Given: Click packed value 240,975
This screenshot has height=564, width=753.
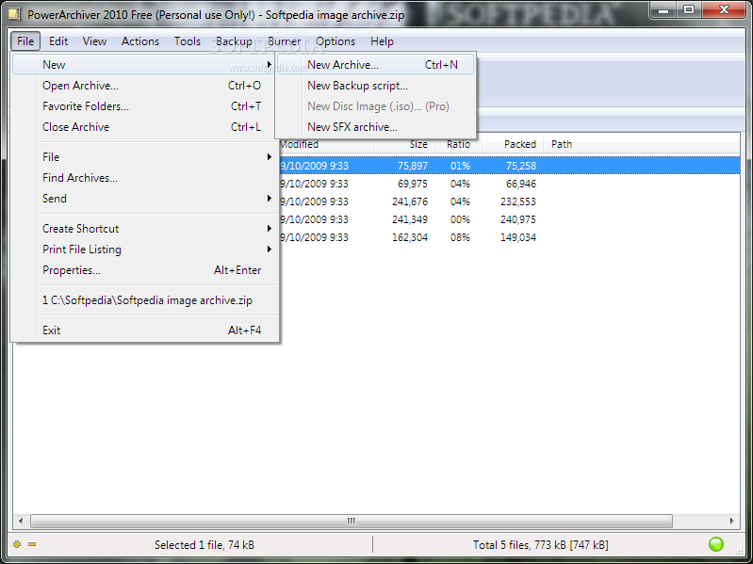Looking at the screenshot, I should pyautogui.click(x=517, y=219).
